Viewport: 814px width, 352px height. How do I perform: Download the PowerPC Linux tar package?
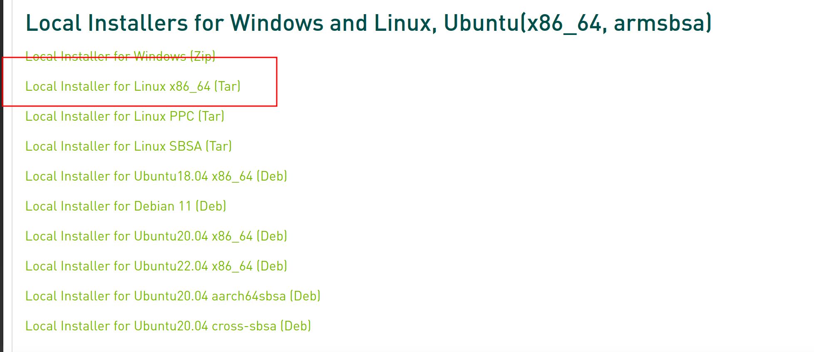coord(125,116)
